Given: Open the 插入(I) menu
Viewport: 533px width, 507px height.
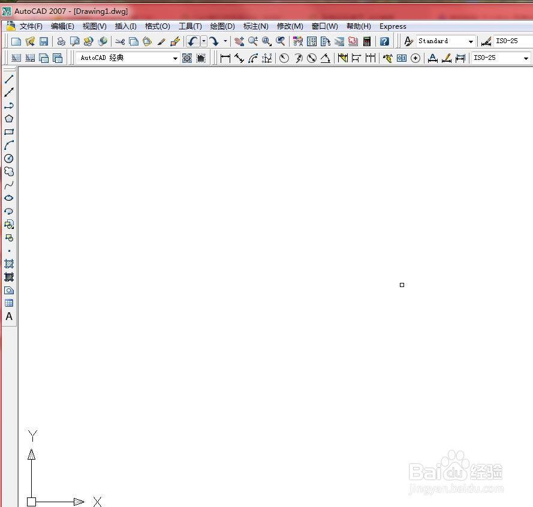Looking at the screenshot, I should (x=125, y=26).
